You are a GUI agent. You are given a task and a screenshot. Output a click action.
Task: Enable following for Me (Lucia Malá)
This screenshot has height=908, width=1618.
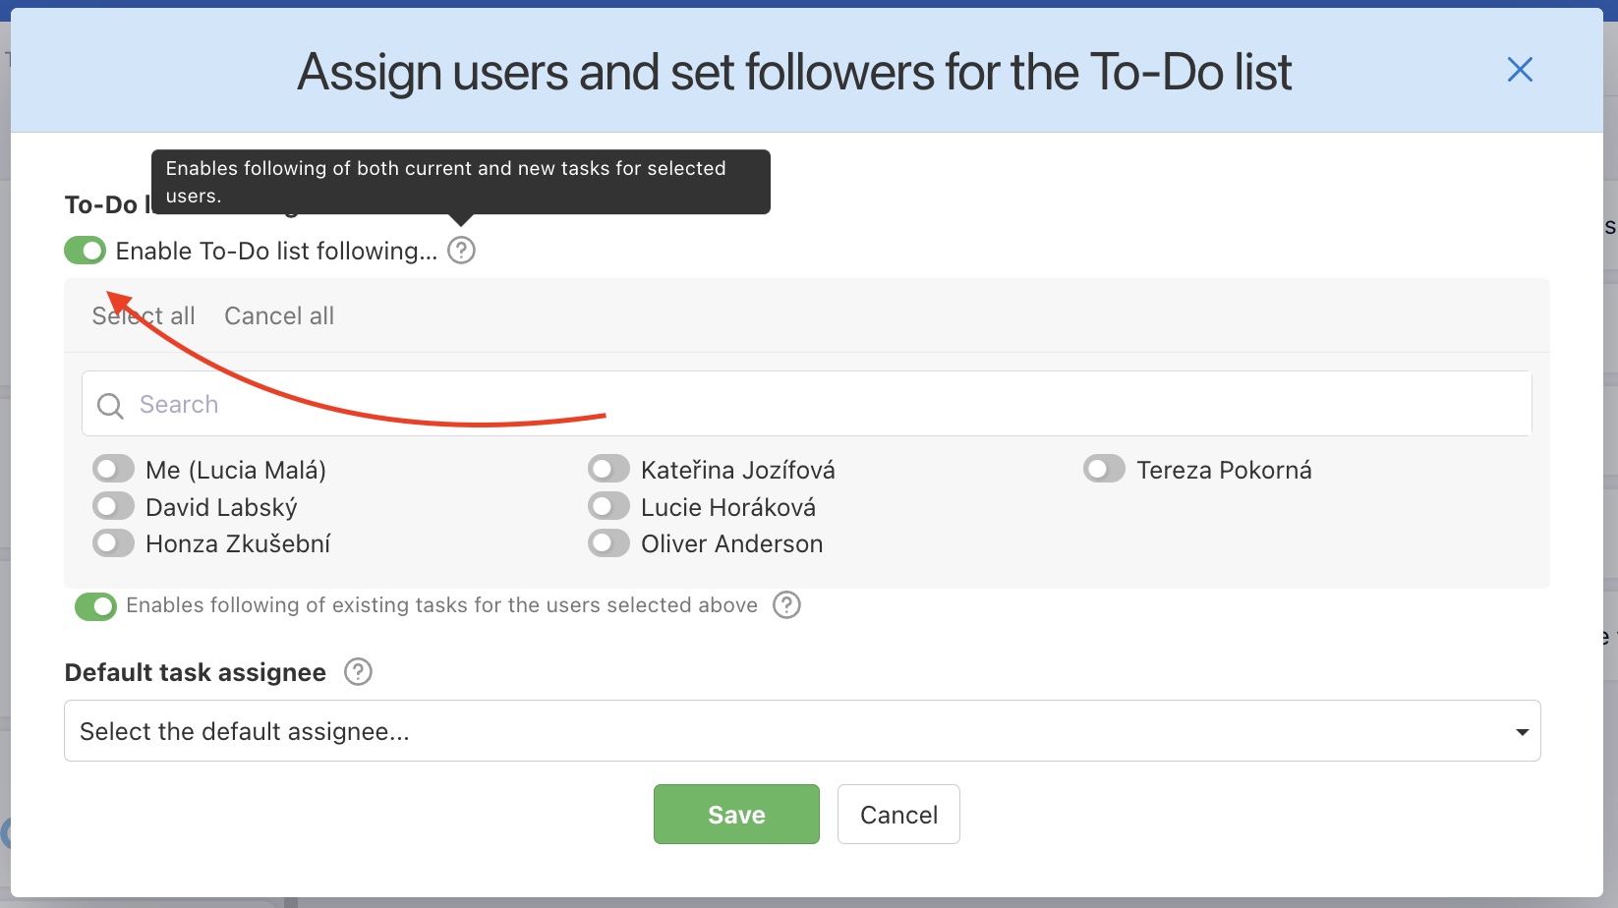tap(112, 469)
